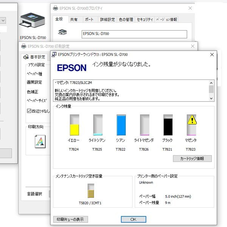
Task: Click the printer icon in the 印刷設定 title bar
Action: (x=23, y=46)
